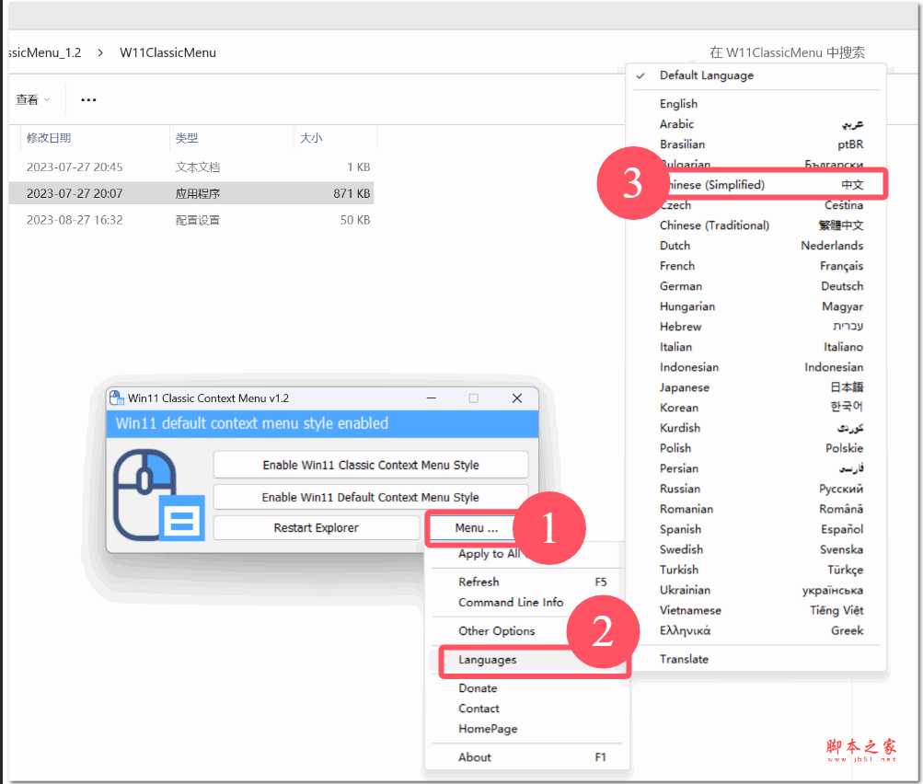
Task: Open About from the menu
Action: 527,757
